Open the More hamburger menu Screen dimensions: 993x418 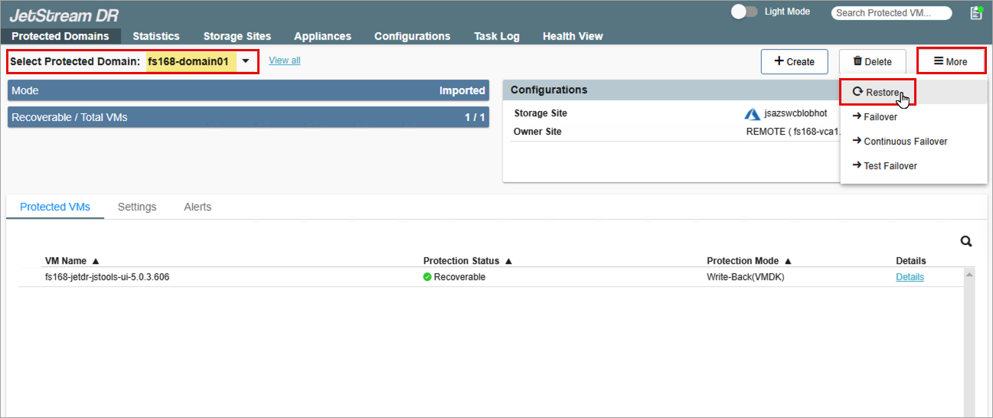coord(950,62)
